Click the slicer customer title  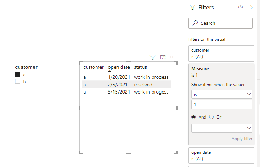click(x=27, y=67)
